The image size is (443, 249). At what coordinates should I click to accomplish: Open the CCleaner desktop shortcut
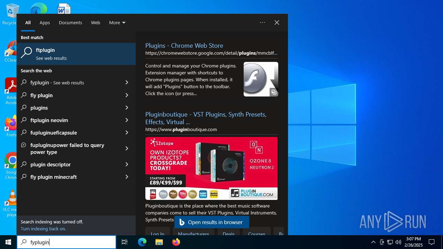(x=10, y=52)
